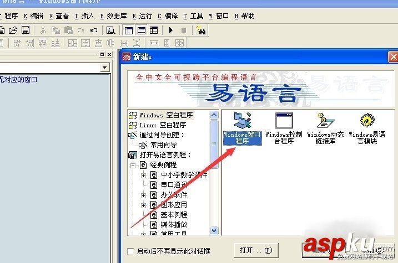Viewport: 398px width, 263px height.
Task: Expand the 图形应用 tree node
Action: pyautogui.click(x=143, y=205)
